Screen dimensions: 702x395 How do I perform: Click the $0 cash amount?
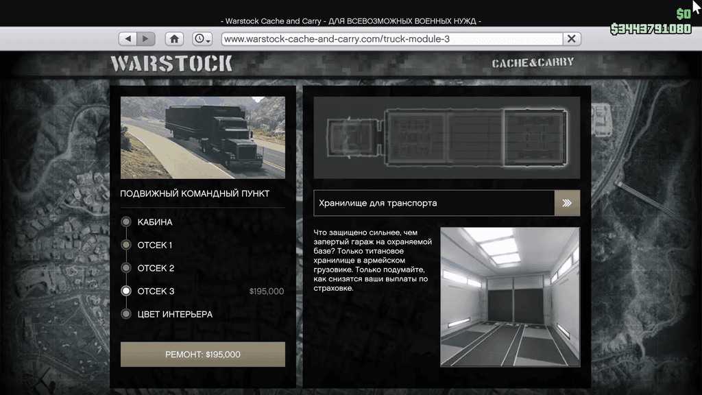pyautogui.click(x=683, y=14)
